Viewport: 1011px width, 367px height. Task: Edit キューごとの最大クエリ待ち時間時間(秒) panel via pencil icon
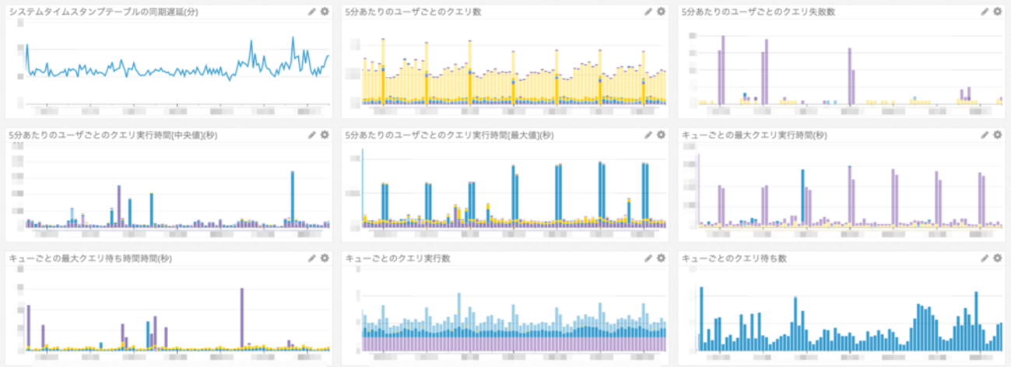click(311, 257)
